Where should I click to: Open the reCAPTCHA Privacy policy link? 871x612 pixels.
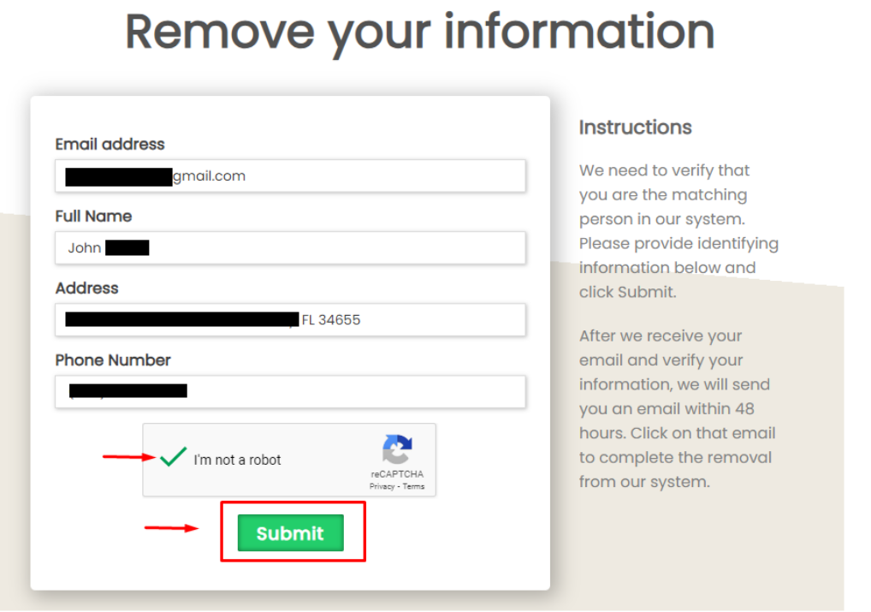(x=383, y=486)
